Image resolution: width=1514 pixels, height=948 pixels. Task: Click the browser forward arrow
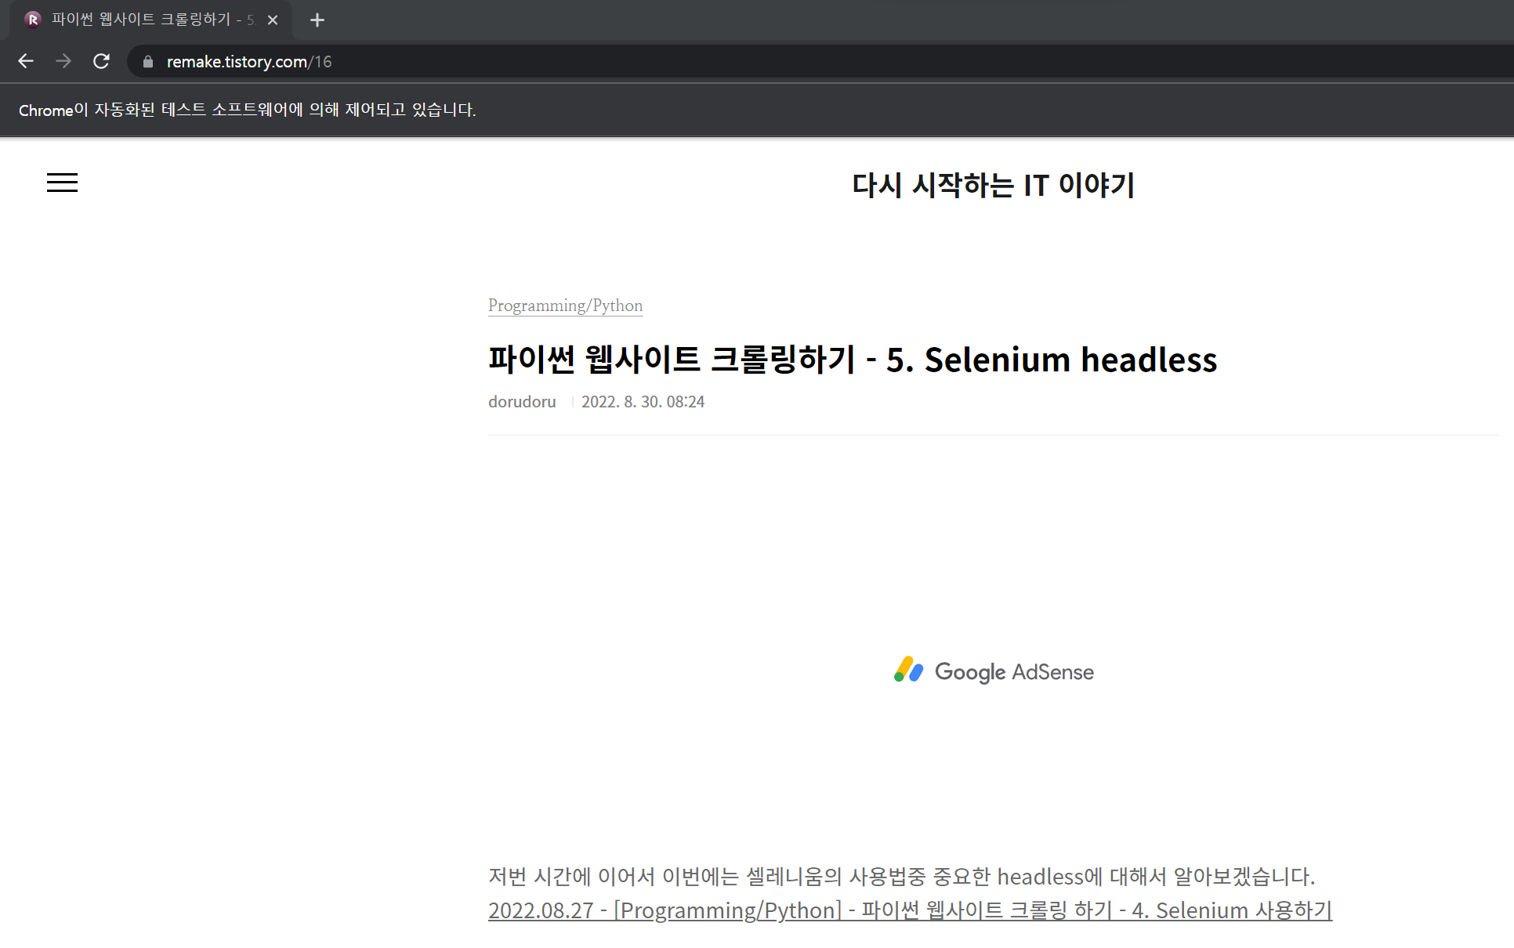63,61
